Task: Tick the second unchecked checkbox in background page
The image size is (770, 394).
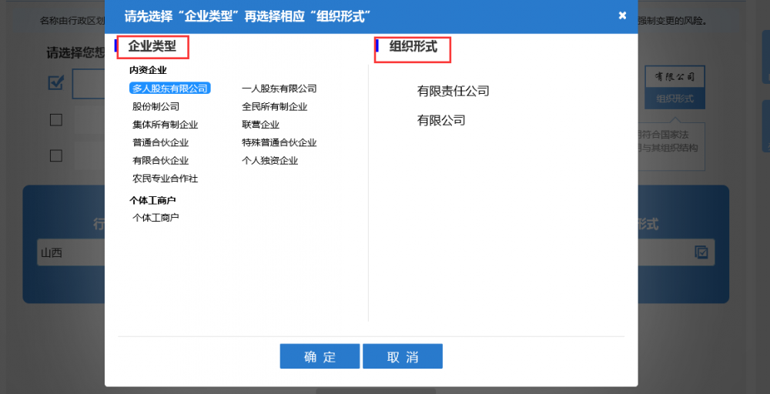Action: coord(56,119)
